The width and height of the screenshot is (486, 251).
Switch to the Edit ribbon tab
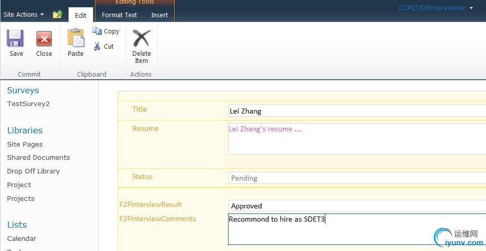click(x=81, y=15)
